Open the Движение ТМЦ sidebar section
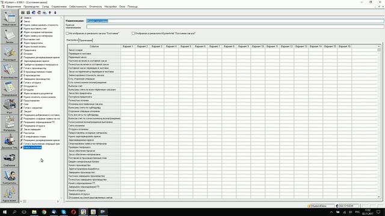 10,142
